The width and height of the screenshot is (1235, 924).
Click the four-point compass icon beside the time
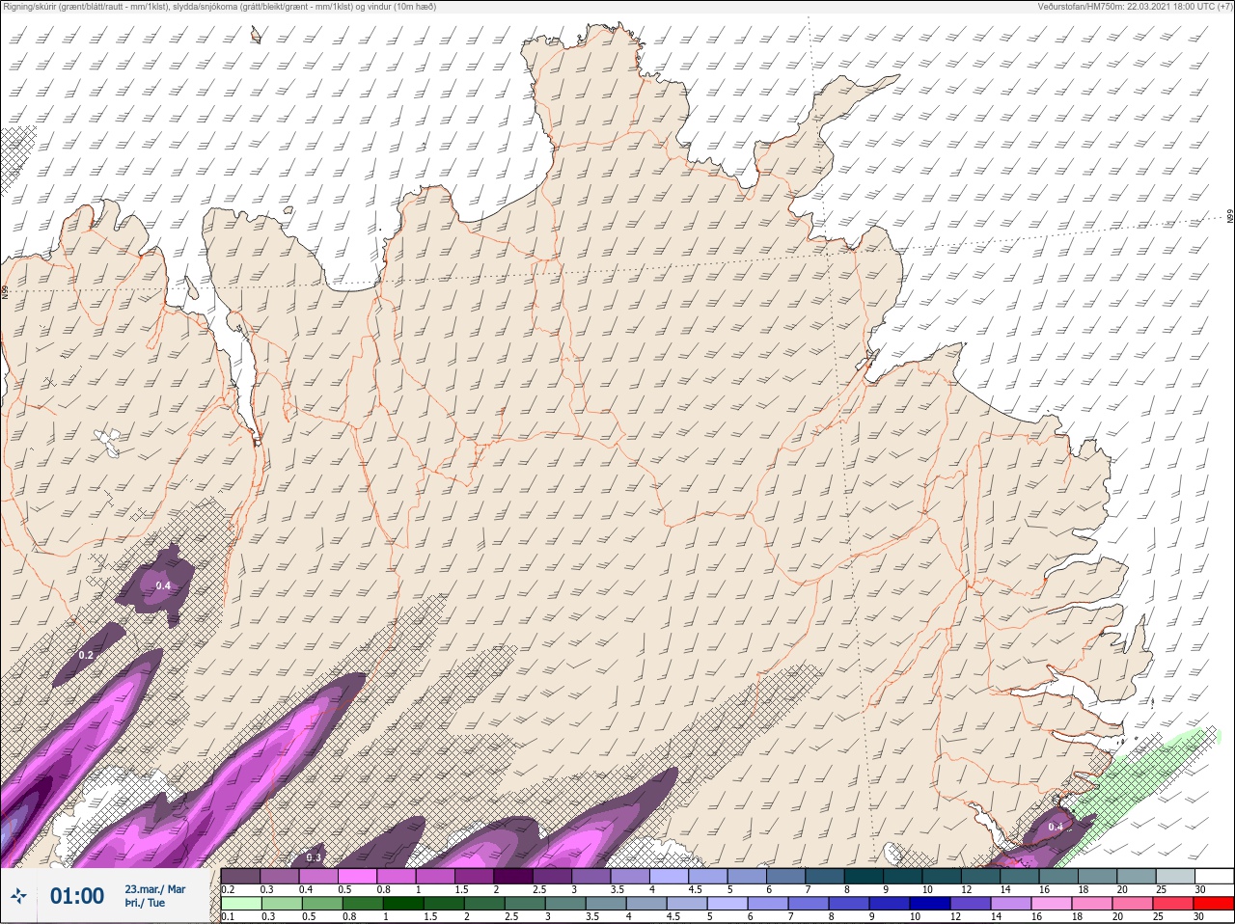click(x=18, y=896)
